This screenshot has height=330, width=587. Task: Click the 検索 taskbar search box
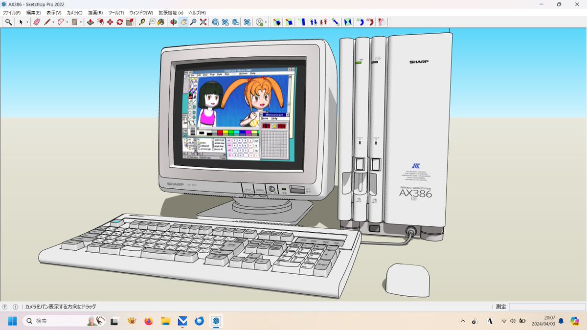tap(64, 321)
